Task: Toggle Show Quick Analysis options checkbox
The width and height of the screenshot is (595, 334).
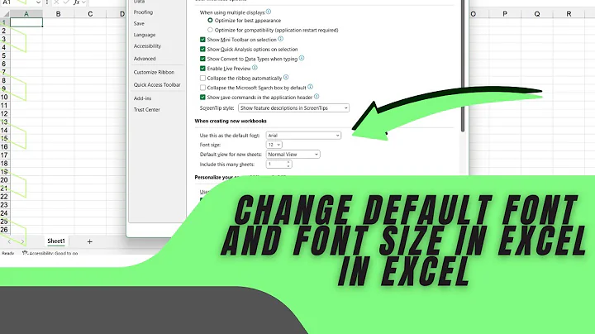Action: pyautogui.click(x=202, y=49)
